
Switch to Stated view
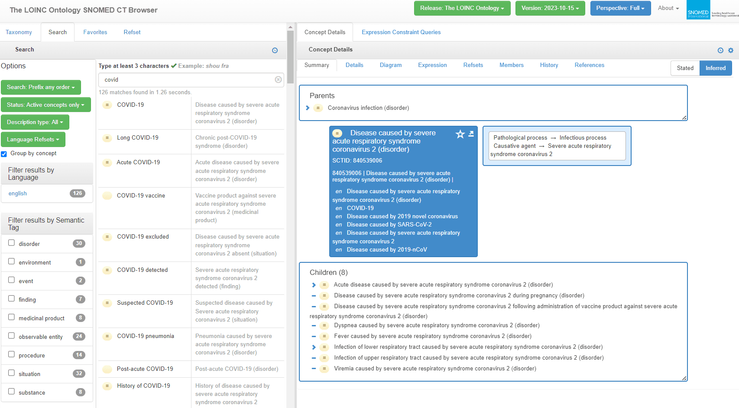pyautogui.click(x=685, y=68)
